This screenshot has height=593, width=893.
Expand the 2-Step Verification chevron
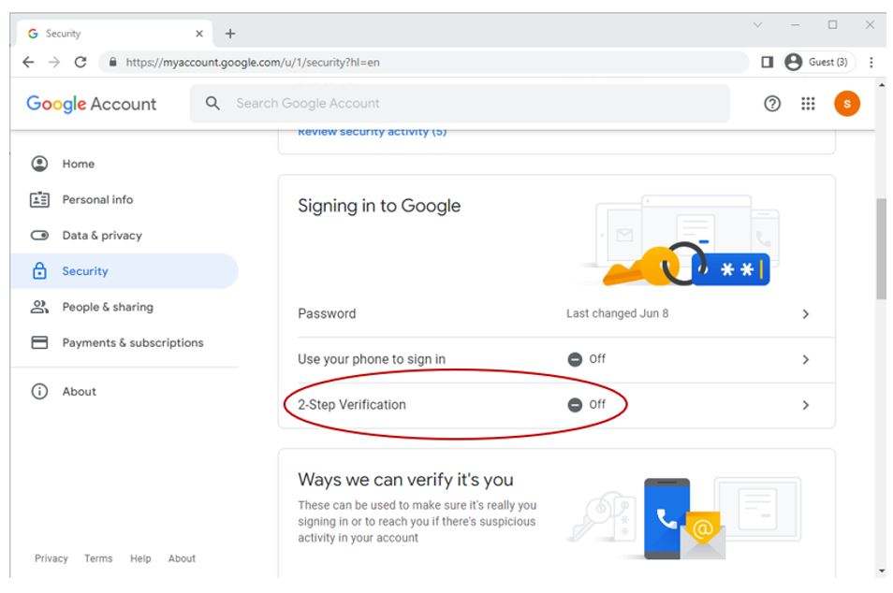pyautogui.click(x=805, y=405)
